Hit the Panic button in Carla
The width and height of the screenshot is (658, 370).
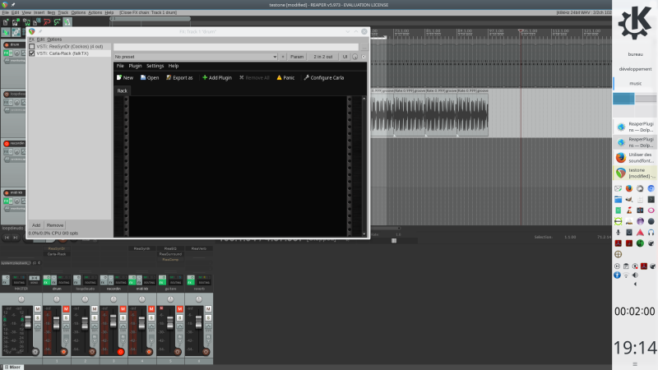coord(285,77)
